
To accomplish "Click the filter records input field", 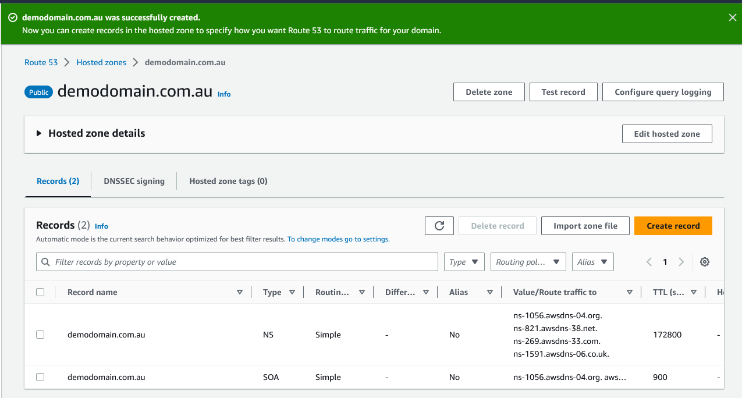I will [233, 262].
